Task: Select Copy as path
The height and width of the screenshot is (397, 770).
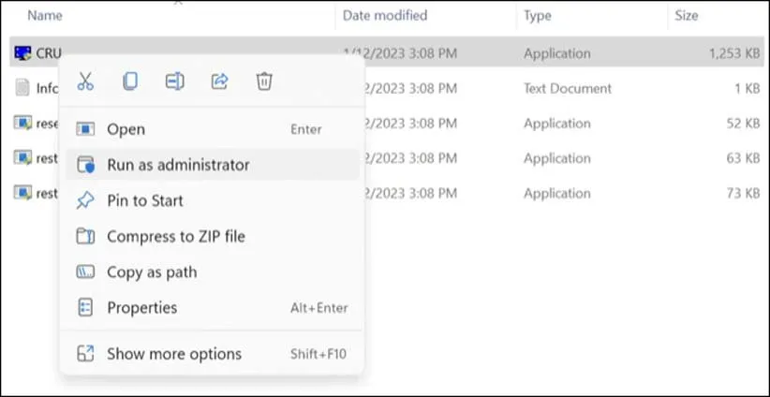Action: 152,272
